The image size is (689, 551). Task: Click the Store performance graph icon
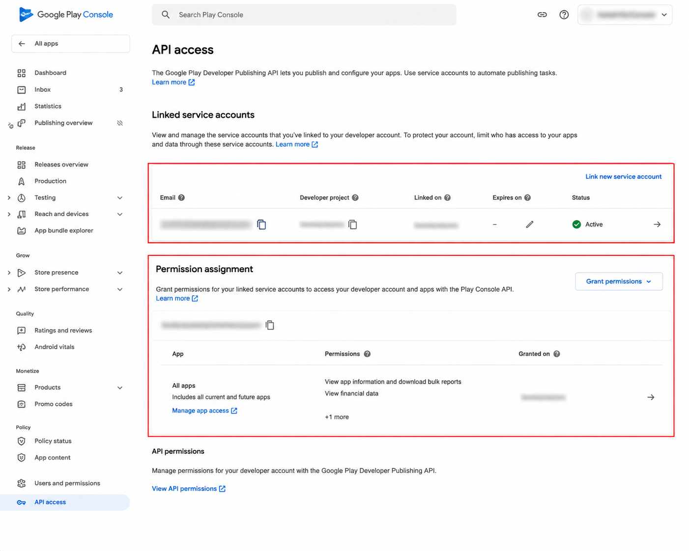pyautogui.click(x=21, y=289)
